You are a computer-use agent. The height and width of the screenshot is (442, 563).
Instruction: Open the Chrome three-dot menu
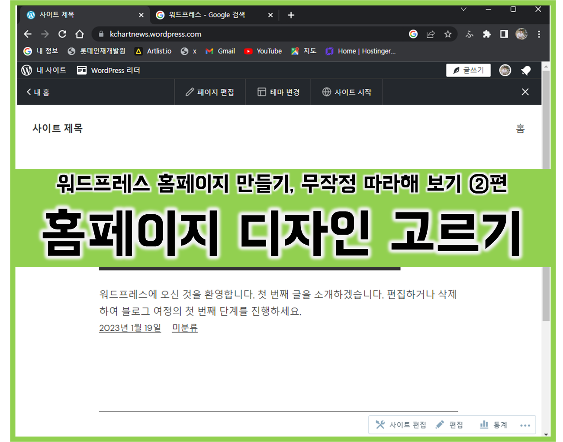(539, 34)
